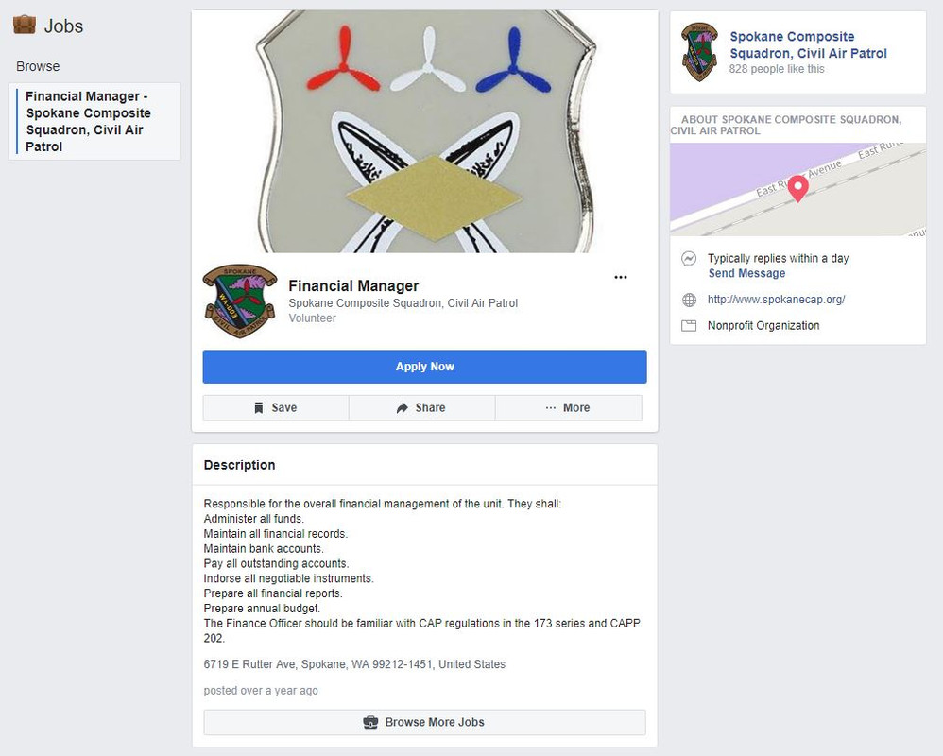Viewport: 943px width, 756px height.
Task: Click the red map location pin
Action: point(798,189)
